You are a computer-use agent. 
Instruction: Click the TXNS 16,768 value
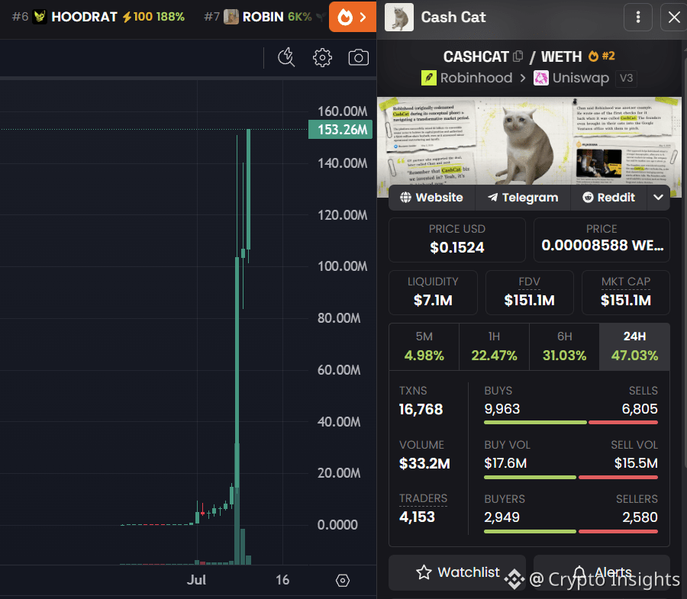[x=421, y=410]
